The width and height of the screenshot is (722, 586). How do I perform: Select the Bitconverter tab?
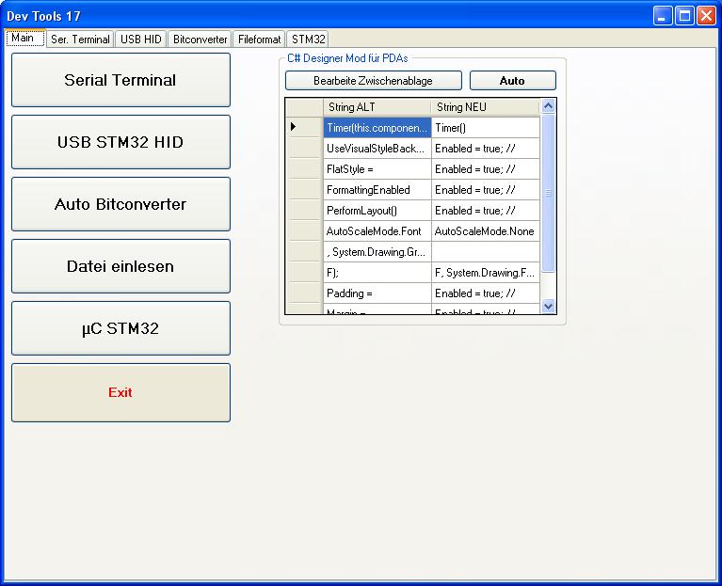pyautogui.click(x=200, y=40)
